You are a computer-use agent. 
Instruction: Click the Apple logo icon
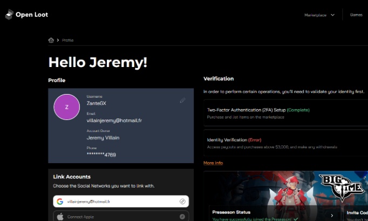point(60,217)
